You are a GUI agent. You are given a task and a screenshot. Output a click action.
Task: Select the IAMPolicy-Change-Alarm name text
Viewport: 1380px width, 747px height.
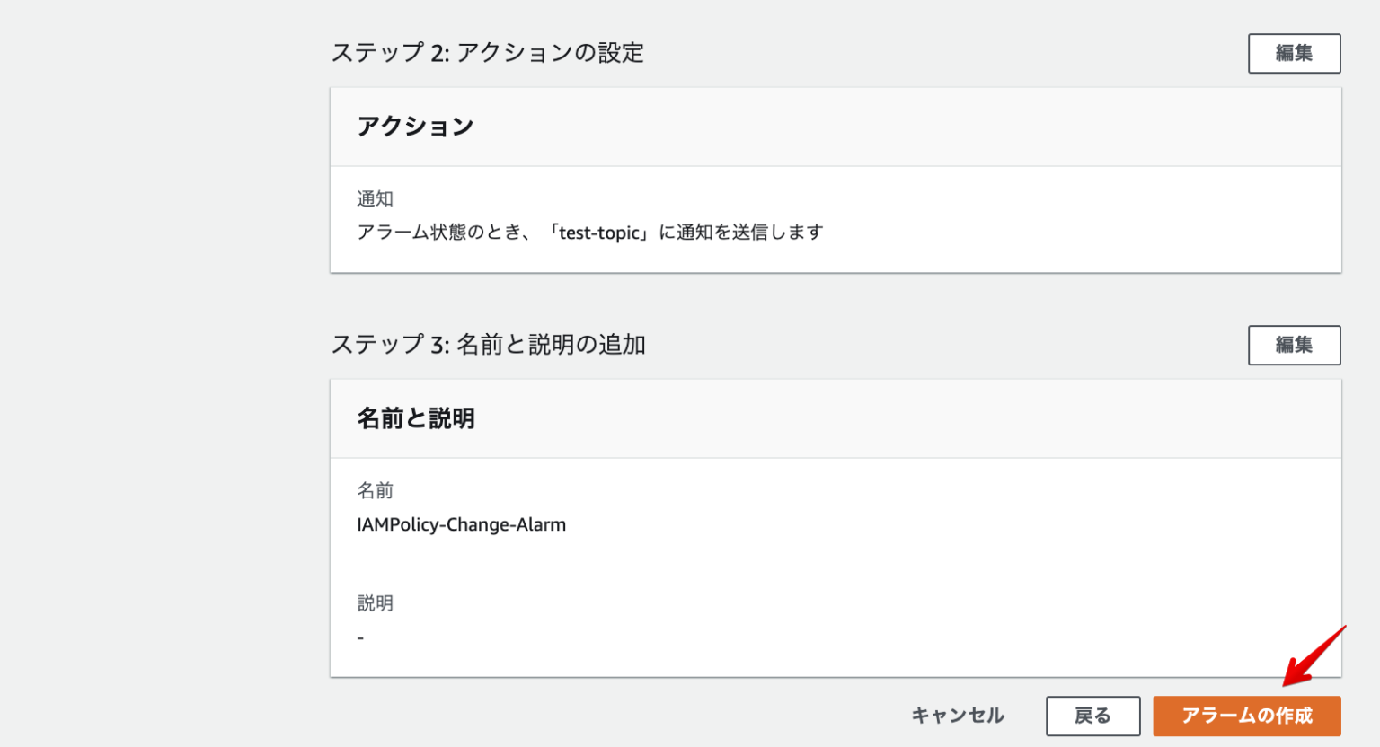[463, 524]
